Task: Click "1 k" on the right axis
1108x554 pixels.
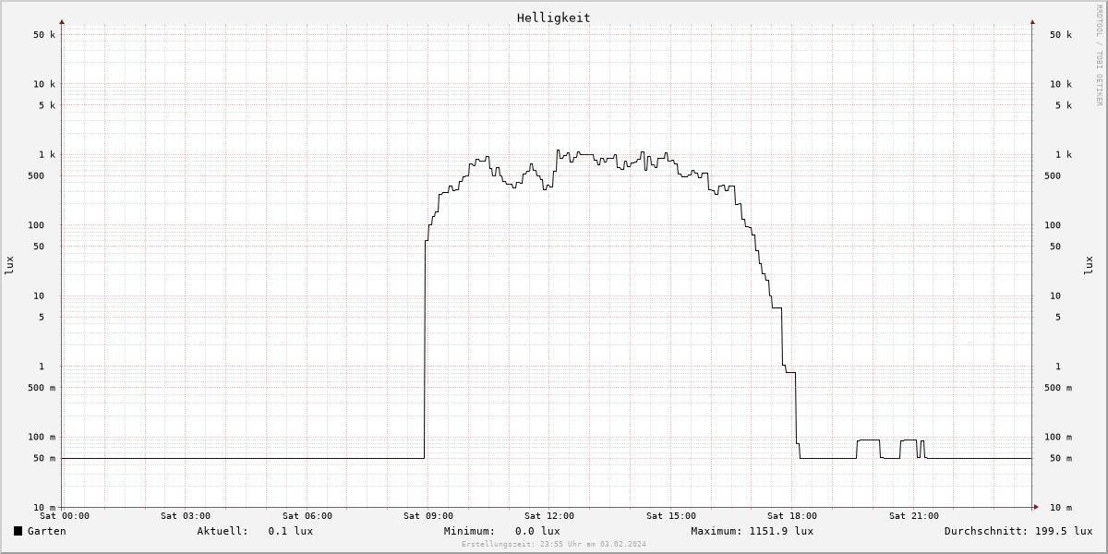Action: click(x=1064, y=155)
